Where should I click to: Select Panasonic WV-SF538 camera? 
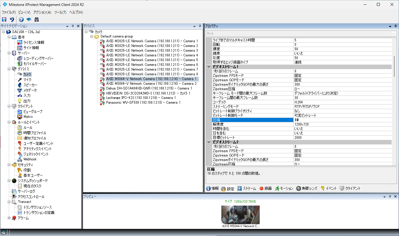[143, 102]
